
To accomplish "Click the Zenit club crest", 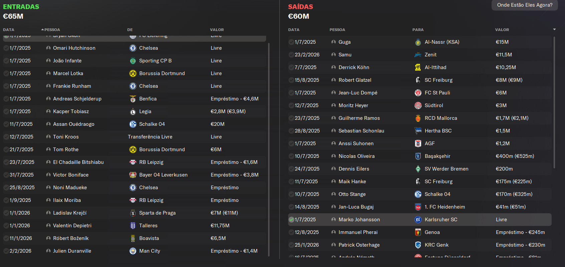I will [418, 55].
